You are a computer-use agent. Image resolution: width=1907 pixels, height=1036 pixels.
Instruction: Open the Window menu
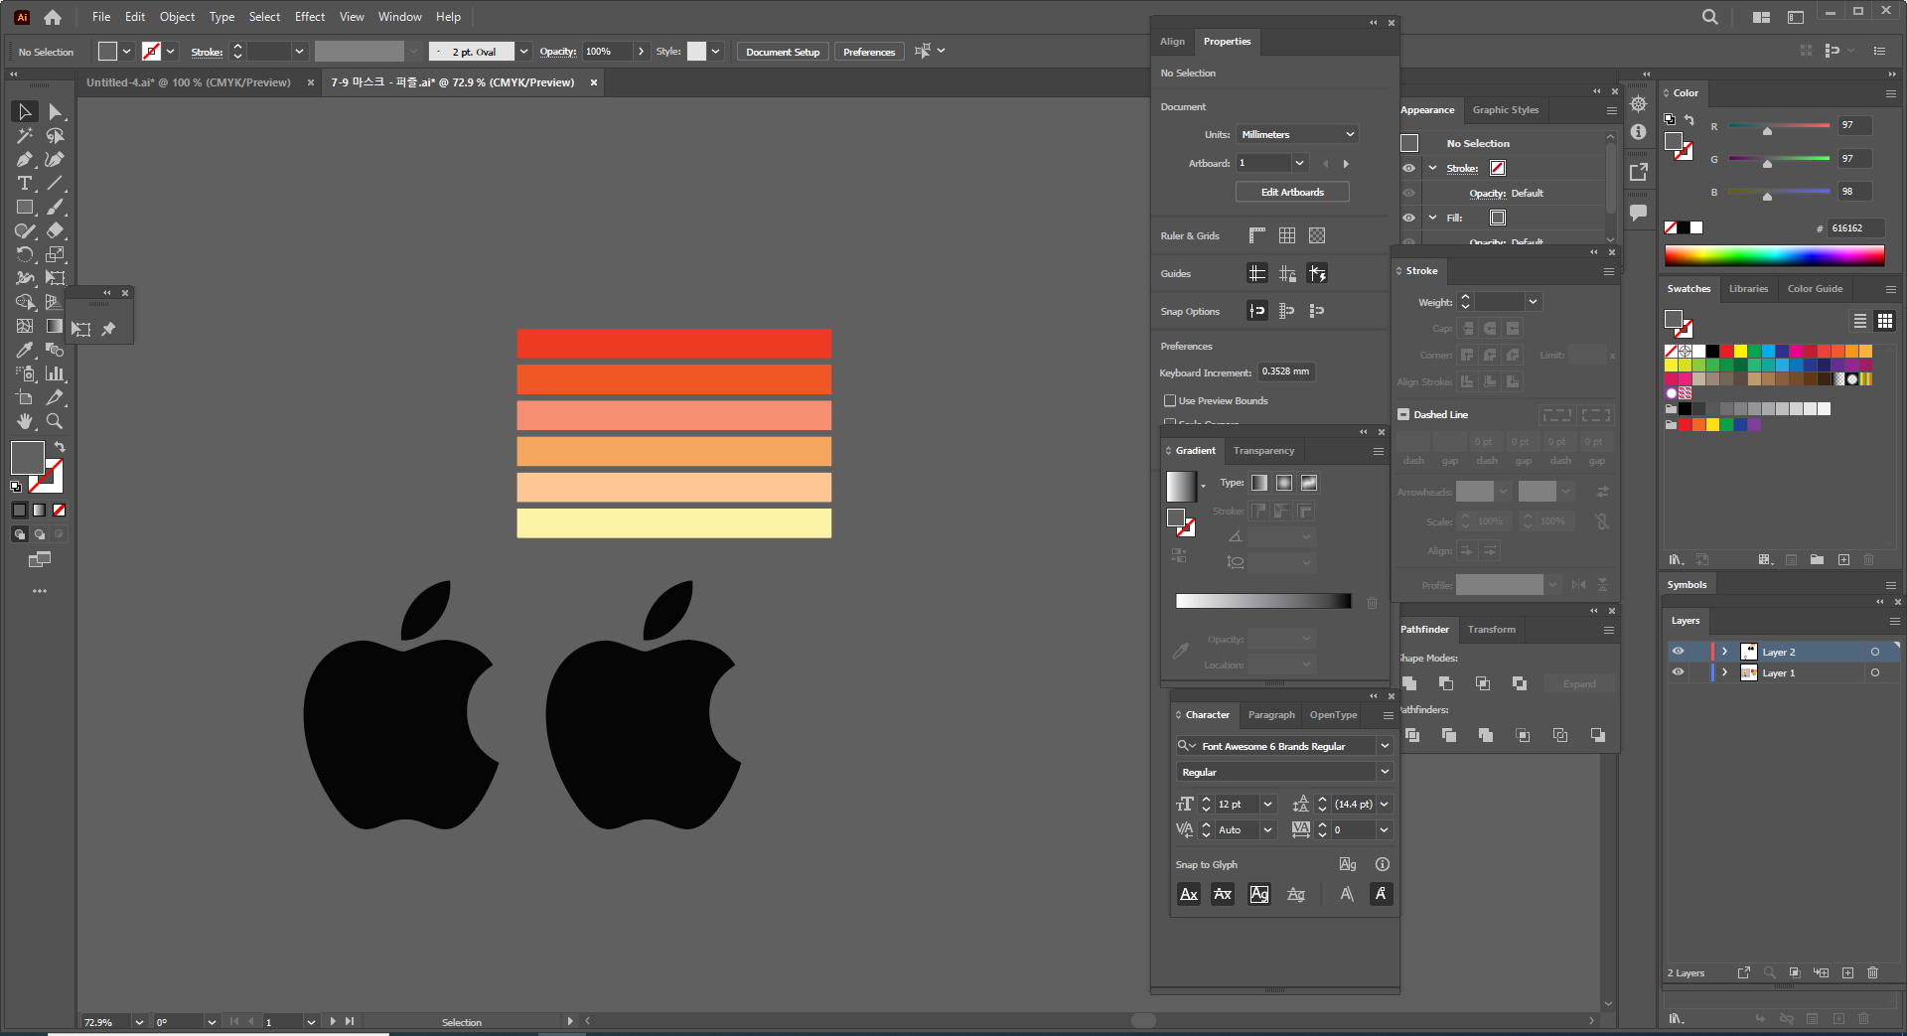399,17
